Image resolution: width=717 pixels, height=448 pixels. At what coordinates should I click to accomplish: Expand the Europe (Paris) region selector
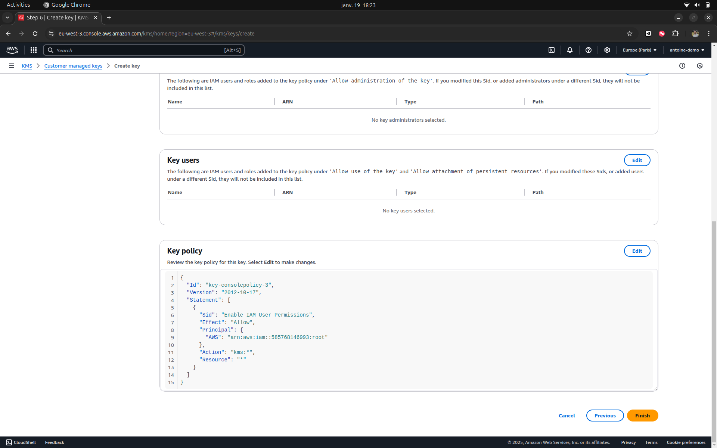[639, 50]
